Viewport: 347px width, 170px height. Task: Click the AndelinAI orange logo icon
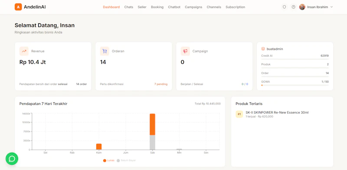18,7
